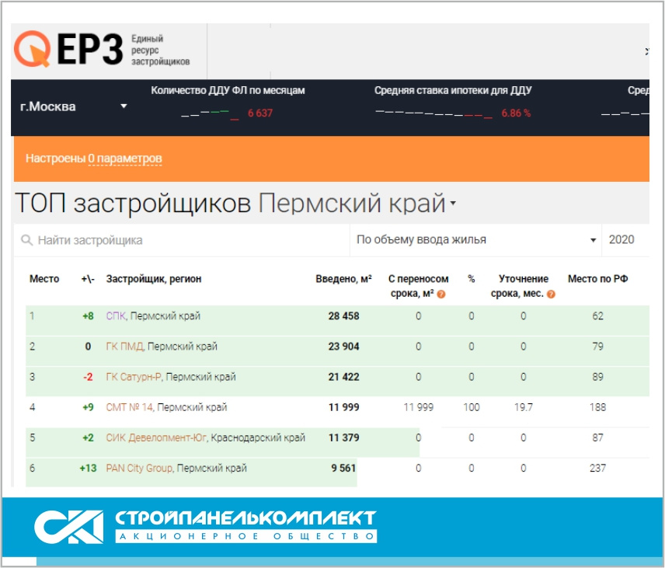Screen dimensions: 665x568
Task: Open the г.Москва city dropdown
Action: pyautogui.click(x=74, y=106)
